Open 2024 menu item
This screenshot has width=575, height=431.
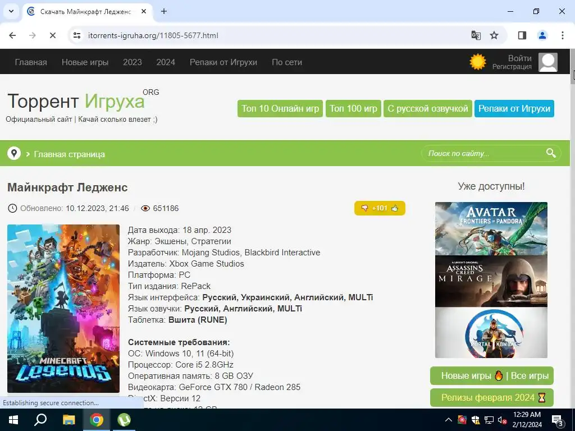pyautogui.click(x=166, y=62)
